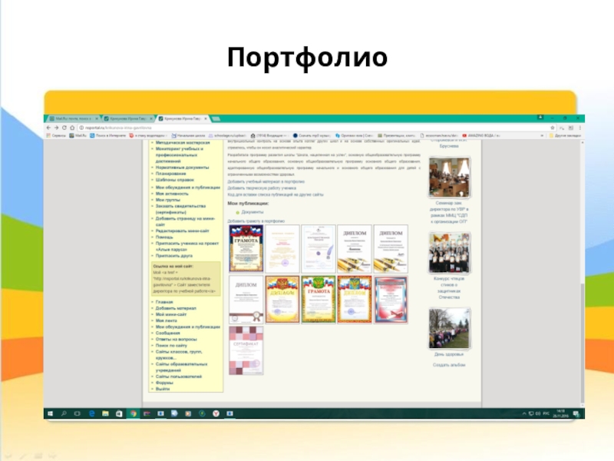The height and width of the screenshot is (461, 614).
Task: Click the browser Home icon
Action: [71, 128]
